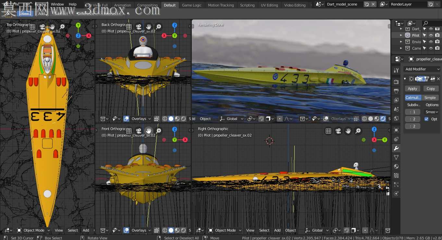Screen dimensions: 442x240
Task: Switch to the Scripting workspace tab
Action: coord(247,5)
